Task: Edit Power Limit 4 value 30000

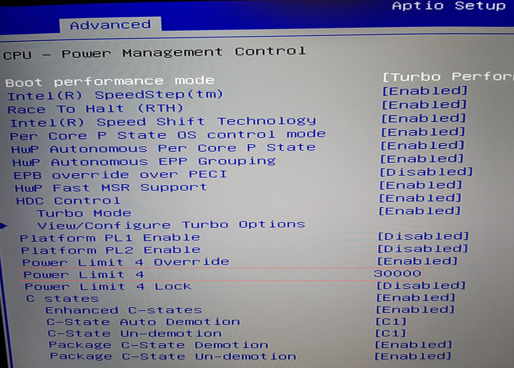Action: (x=398, y=273)
